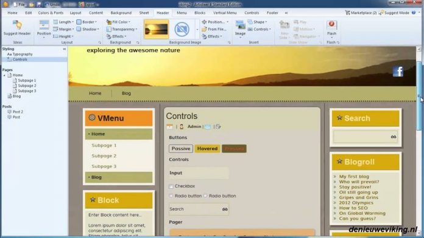424x238 pixels.
Task: Select the no-background-image icon
Action: click(182, 29)
